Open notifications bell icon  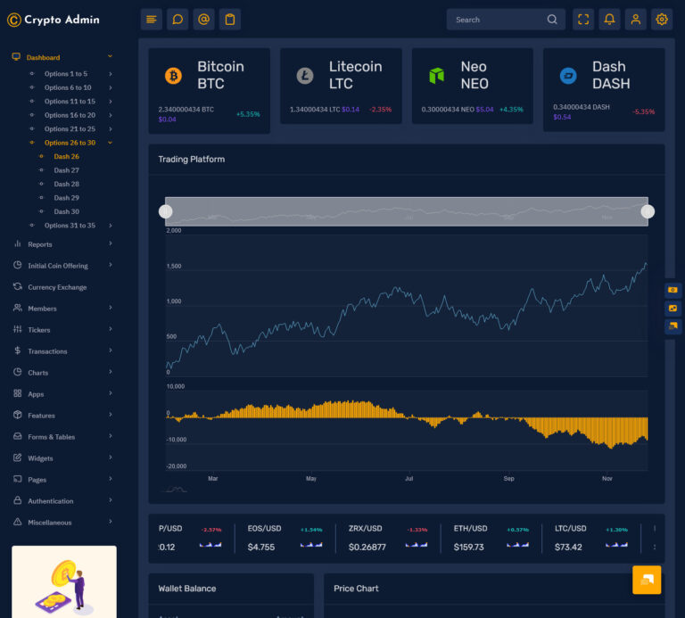[x=609, y=20]
